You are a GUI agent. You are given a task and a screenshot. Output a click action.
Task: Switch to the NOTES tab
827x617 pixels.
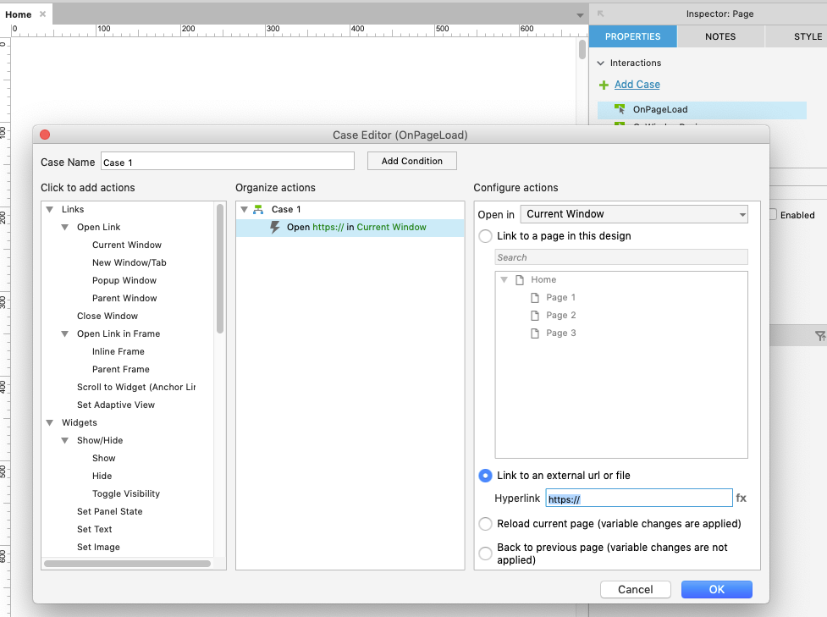(x=720, y=36)
